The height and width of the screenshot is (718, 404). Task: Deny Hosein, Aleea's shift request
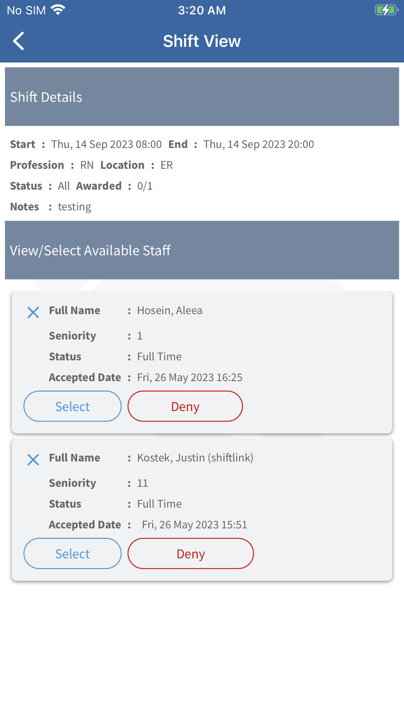(185, 406)
